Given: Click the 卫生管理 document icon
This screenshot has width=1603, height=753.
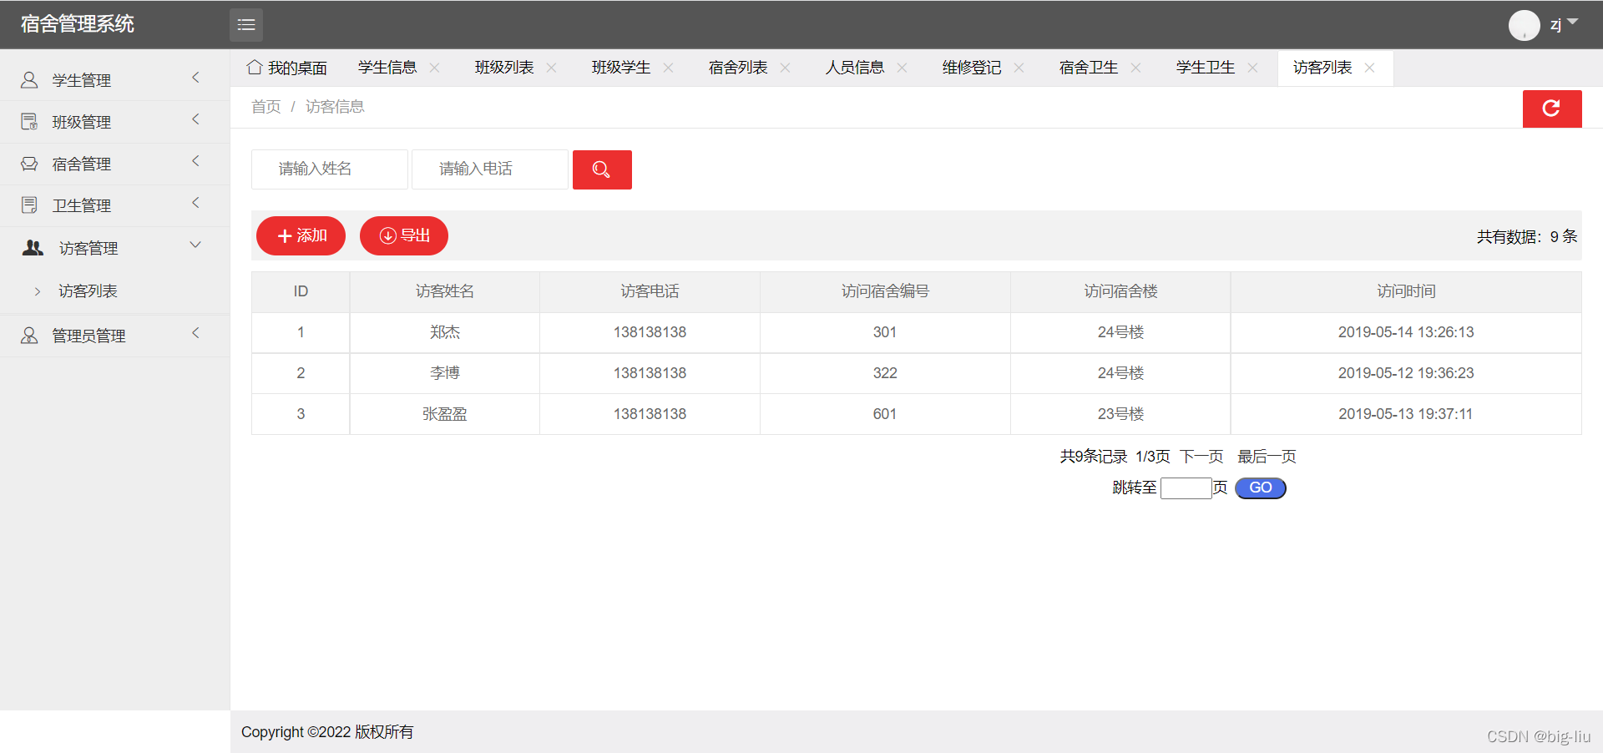Looking at the screenshot, I should click(29, 205).
